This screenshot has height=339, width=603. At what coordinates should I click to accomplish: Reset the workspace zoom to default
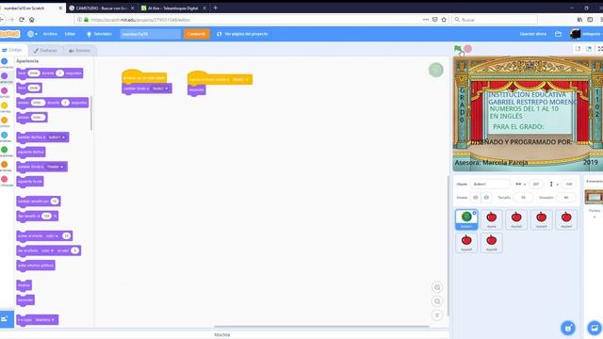pos(437,315)
